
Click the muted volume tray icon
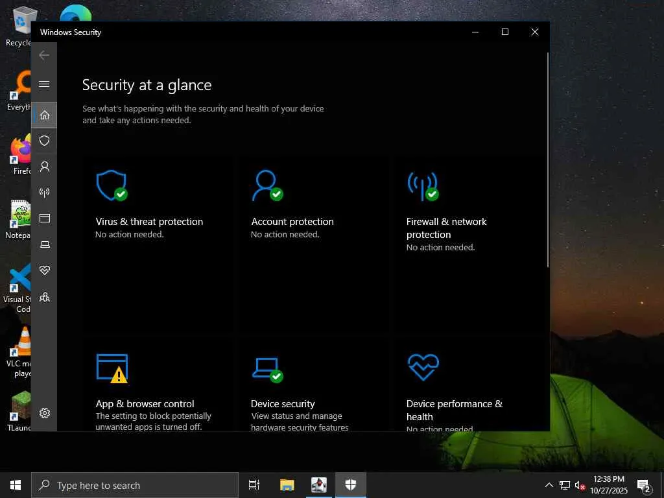click(x=580, y=485)
